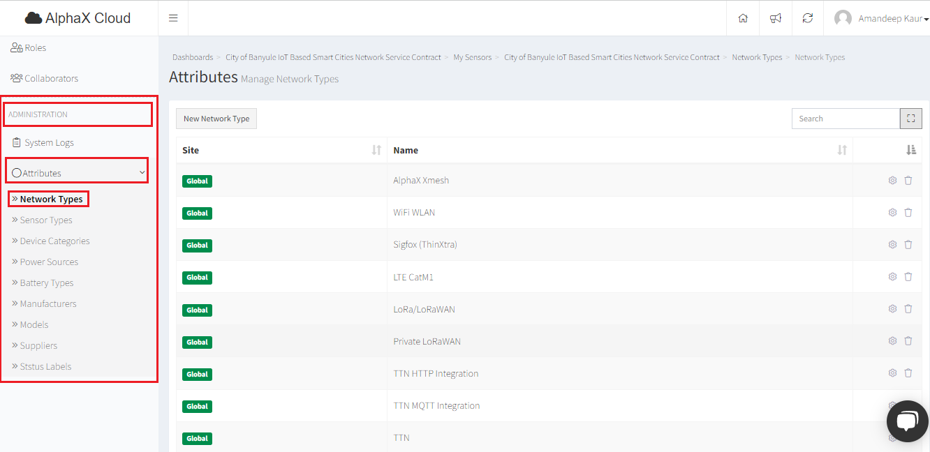Go to My Sensors breadcrumb link
The height and width of the screenshot is (452, 930).
click(472, 57)
